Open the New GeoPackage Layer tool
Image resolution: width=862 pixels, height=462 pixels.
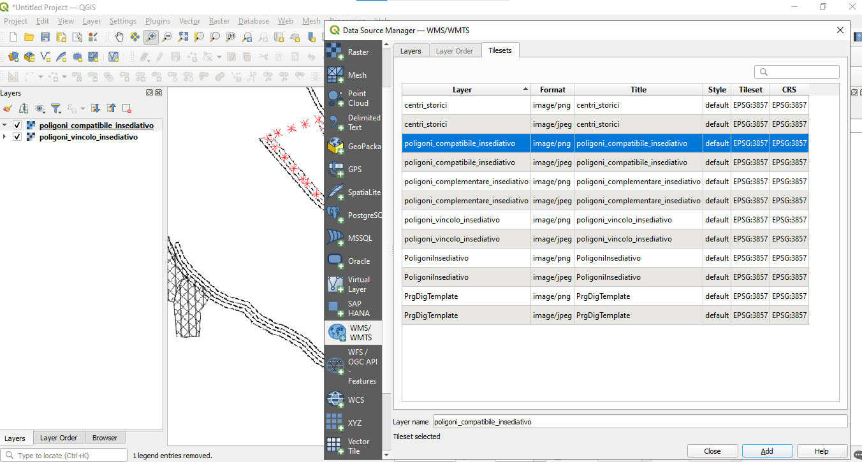point(29,56)
